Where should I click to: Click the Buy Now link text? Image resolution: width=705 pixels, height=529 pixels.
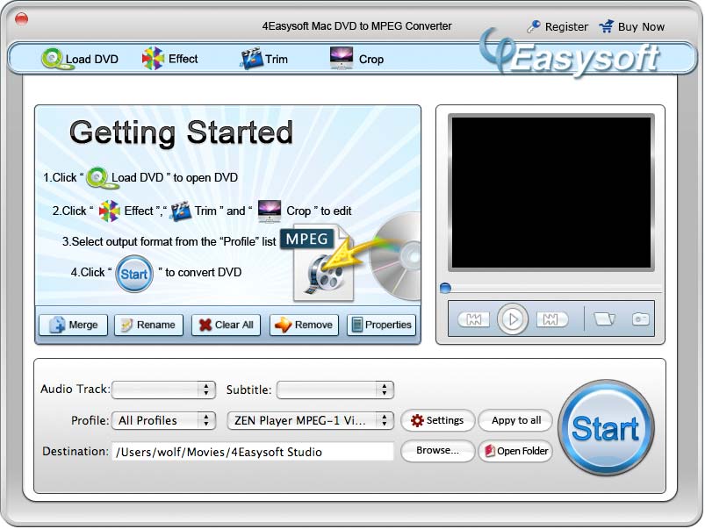(641, 27)
